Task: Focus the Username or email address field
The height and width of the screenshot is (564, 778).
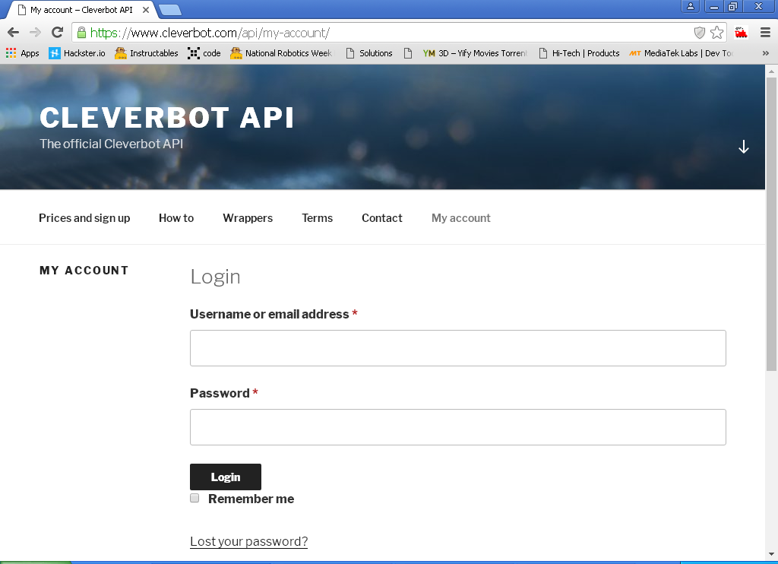Action: 458,348
